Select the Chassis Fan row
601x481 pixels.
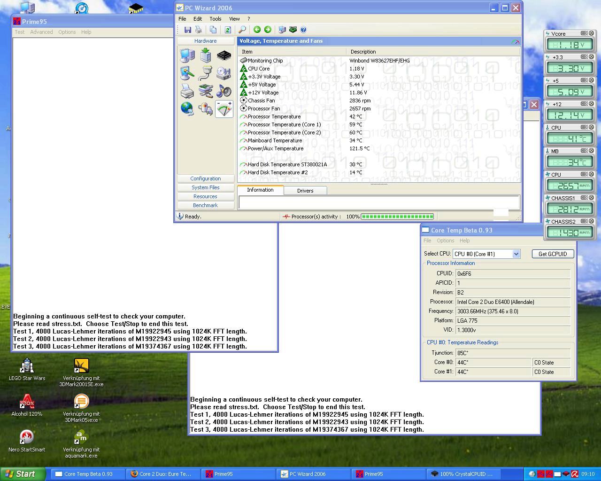point(379,101)
